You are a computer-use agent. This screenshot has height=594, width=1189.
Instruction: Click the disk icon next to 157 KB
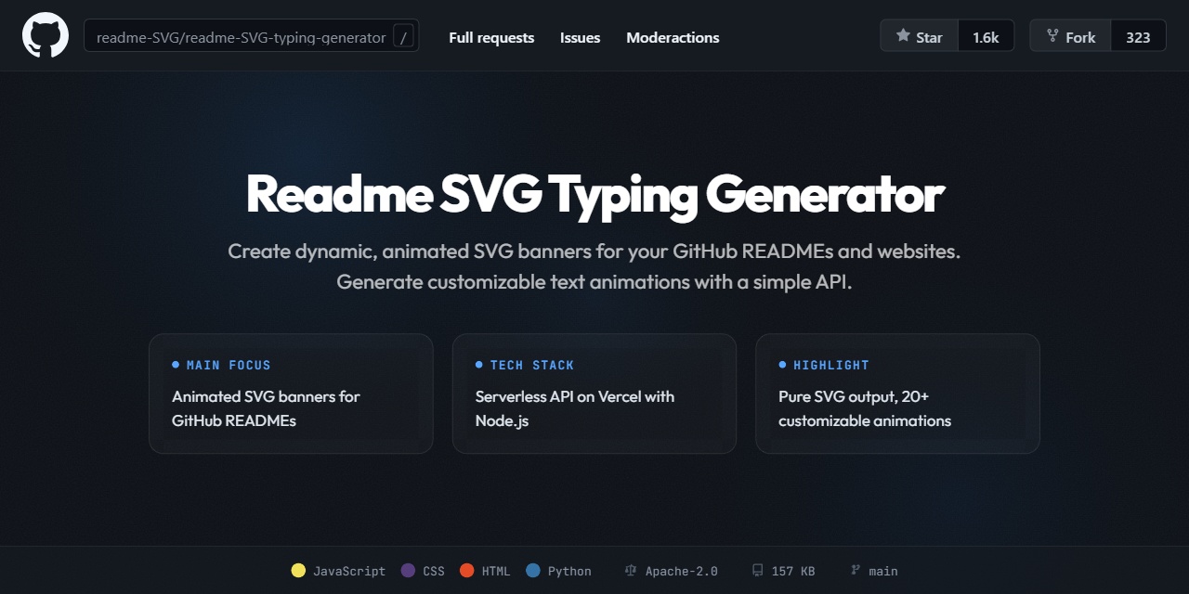[757, 570]
